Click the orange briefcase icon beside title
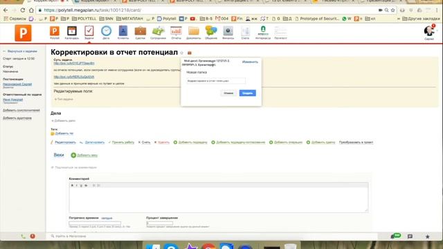 click(190, 53)
